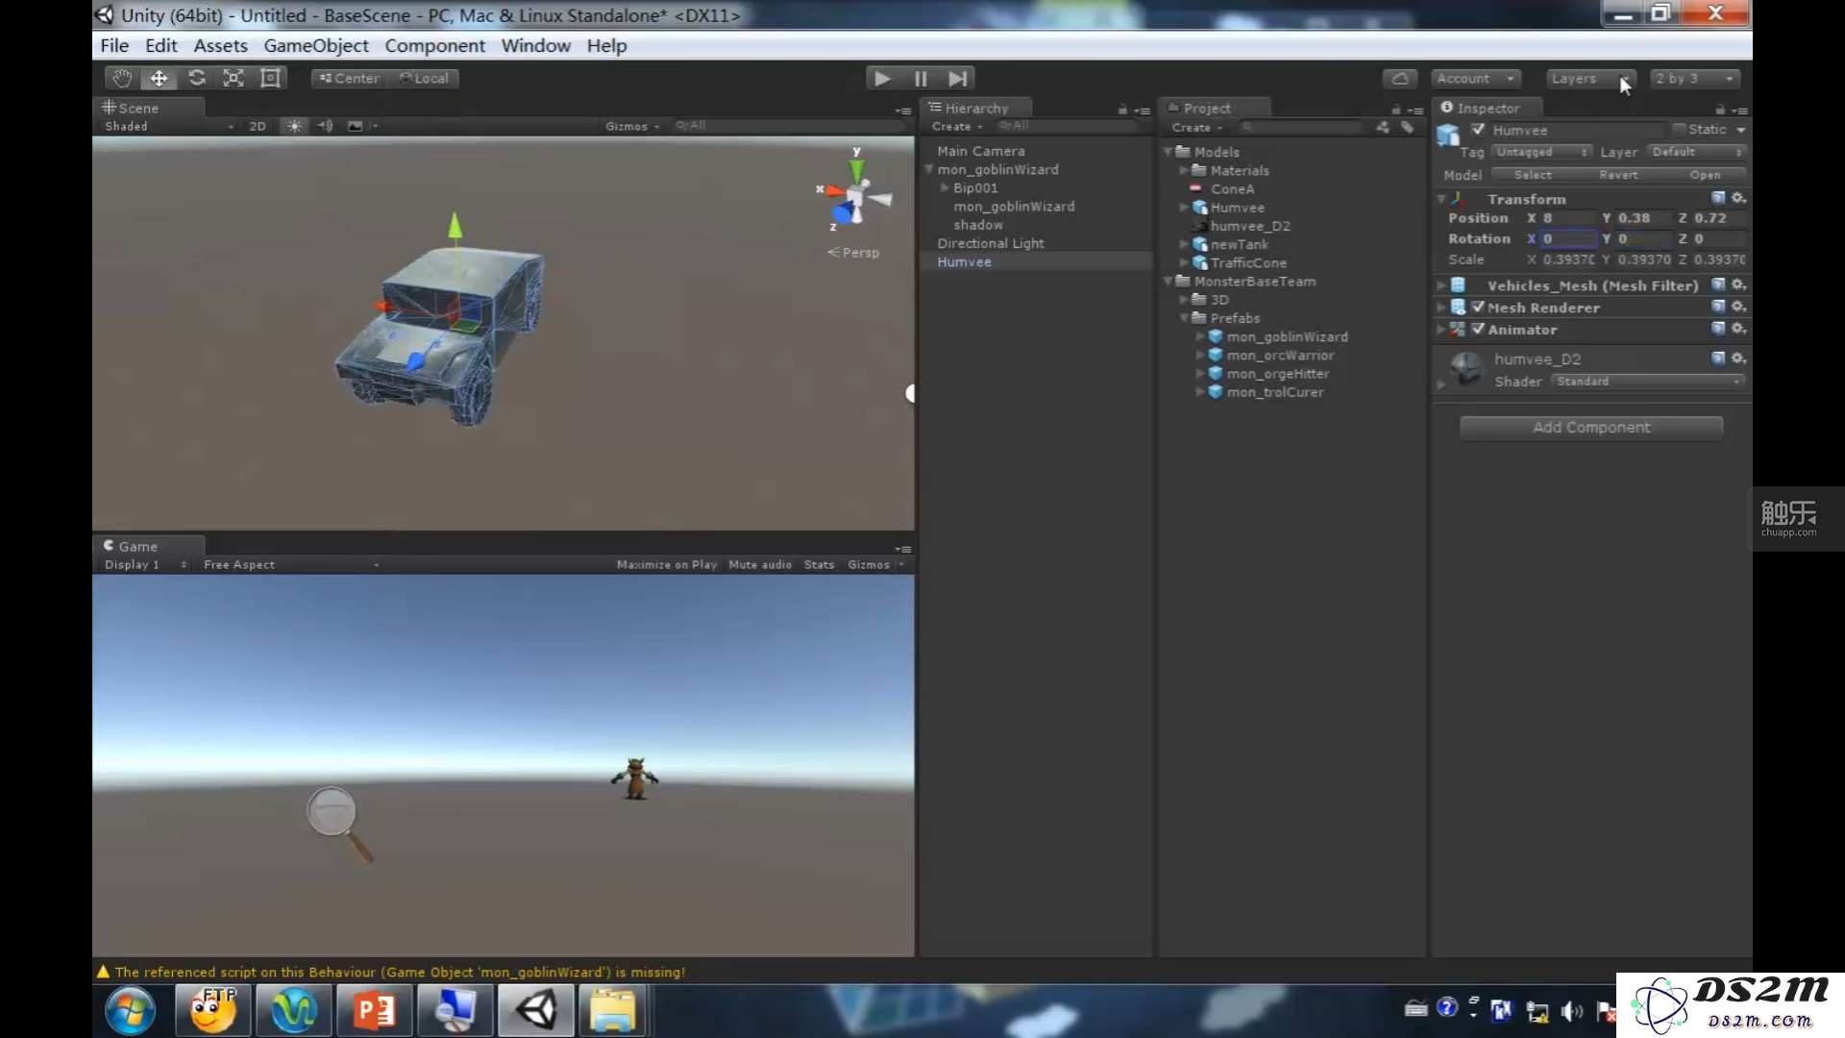The height and width of the screenshot is (1038, 1845).
Task: Step one frame forward
Action: tap(958, 79)
